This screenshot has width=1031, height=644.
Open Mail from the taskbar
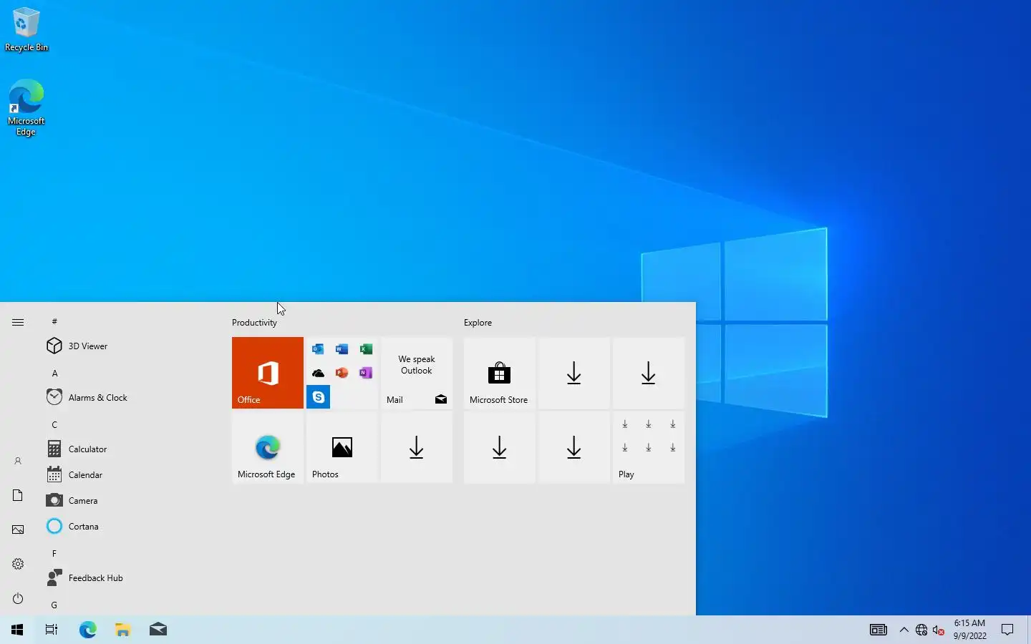click(x=158, y=630)
